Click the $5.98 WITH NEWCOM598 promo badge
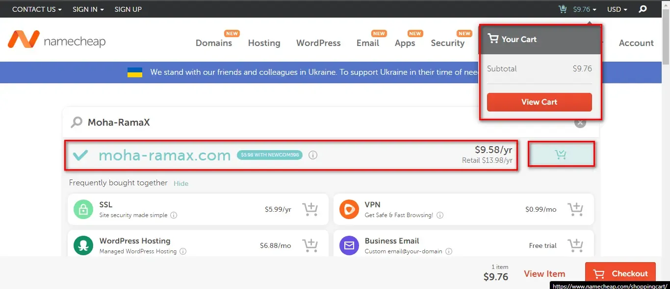Viewport: 670px width, 289px height. (x=270, y=155)
